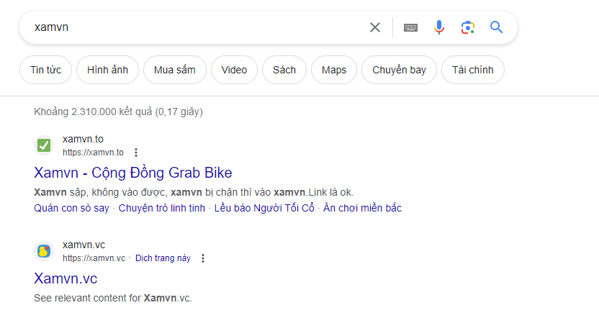Start voice search with microphone
This screenshot has height=318, width=599.
point(439,27)
